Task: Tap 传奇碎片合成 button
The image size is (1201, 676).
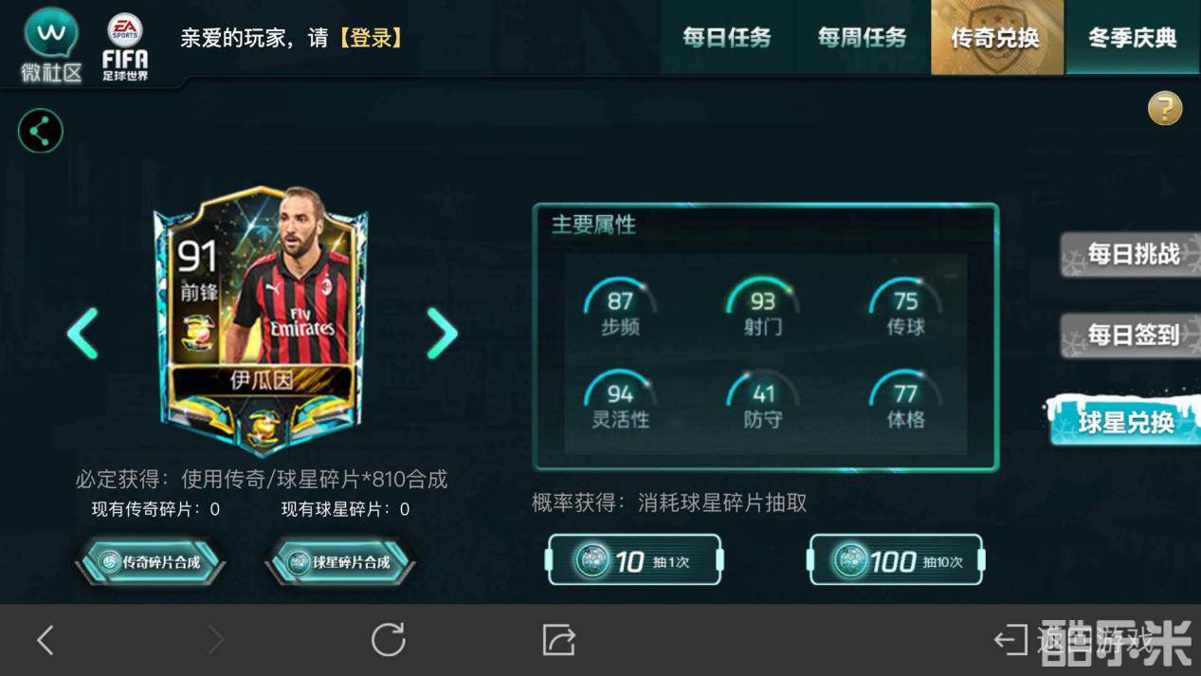Action: click(x=151, y=561)
